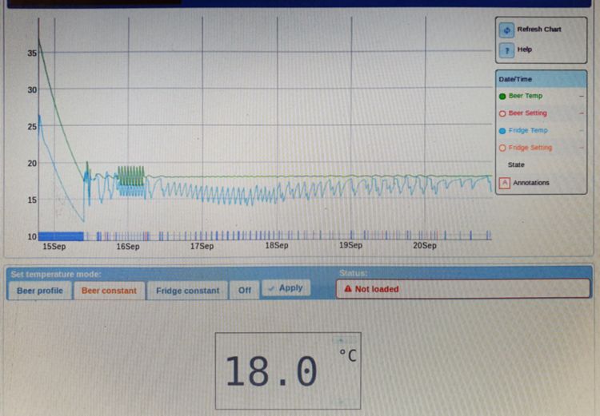Select Fridge constant mode
This screenshot has height=416, width=600.
187,291
